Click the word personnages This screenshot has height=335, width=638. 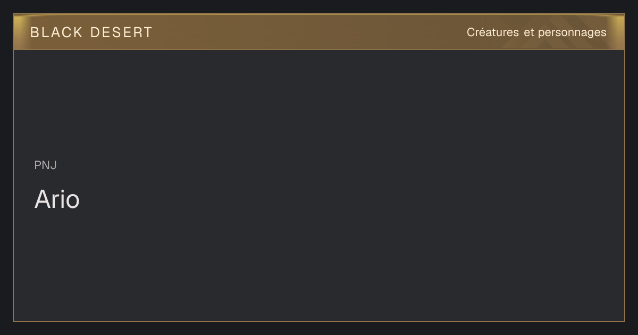(572, 32)
